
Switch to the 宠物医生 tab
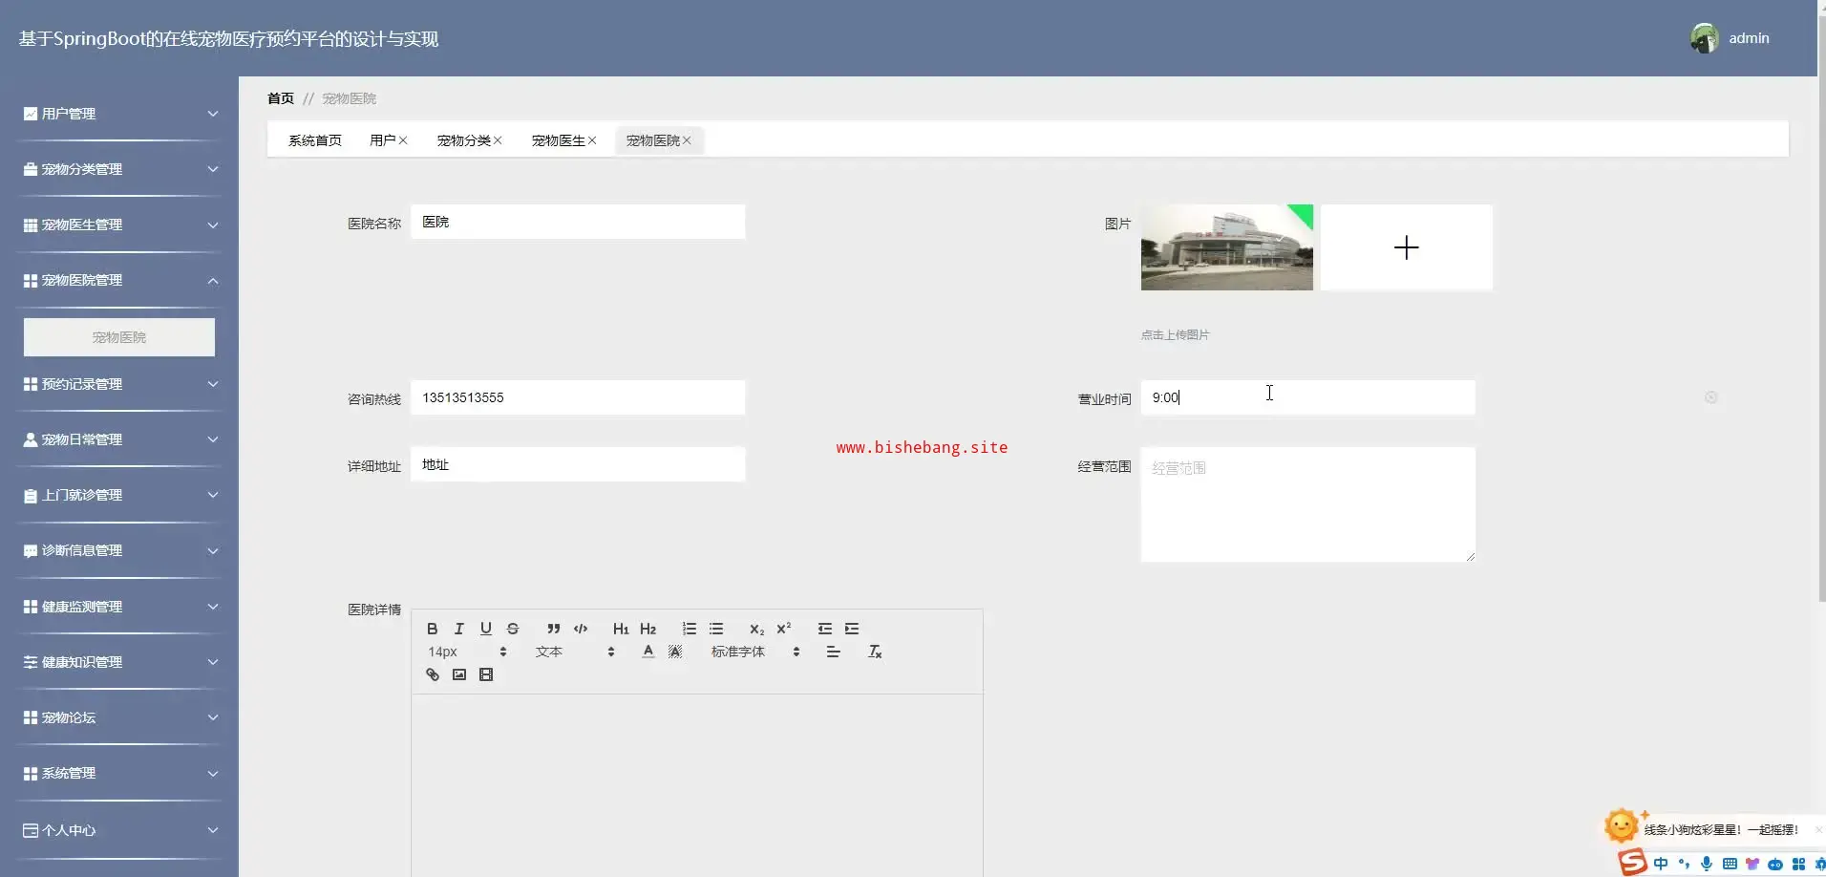point(558,140)
